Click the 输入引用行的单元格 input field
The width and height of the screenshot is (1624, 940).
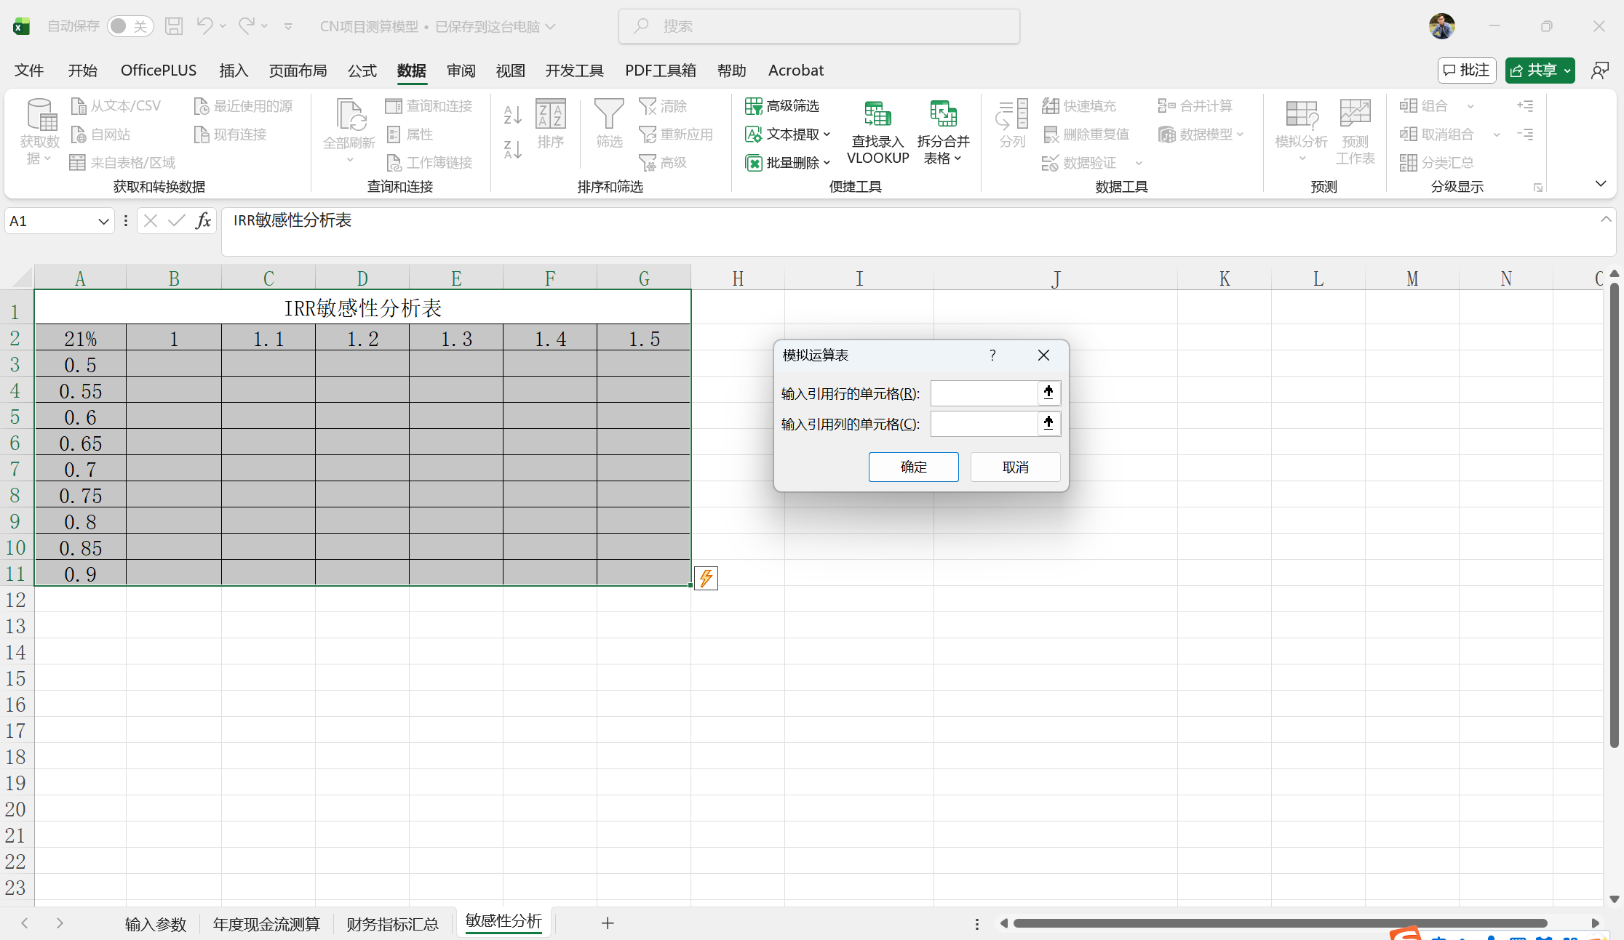[983, 393]
